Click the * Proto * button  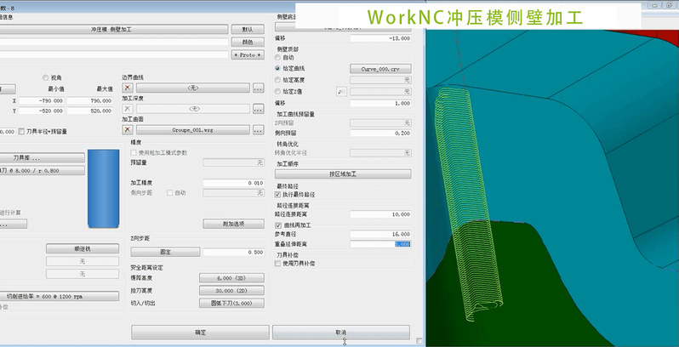[x=248, y=55]
